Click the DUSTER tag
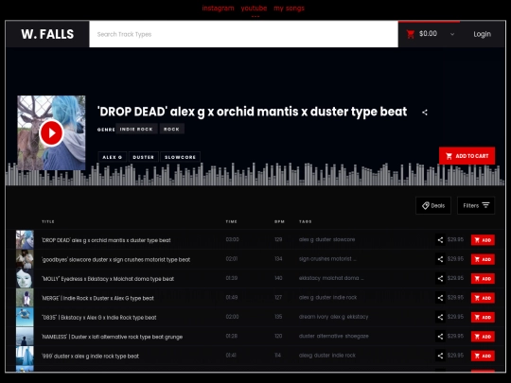Image resolution: width=511 pixels, height=383 pixels. (x=144, y=157)
